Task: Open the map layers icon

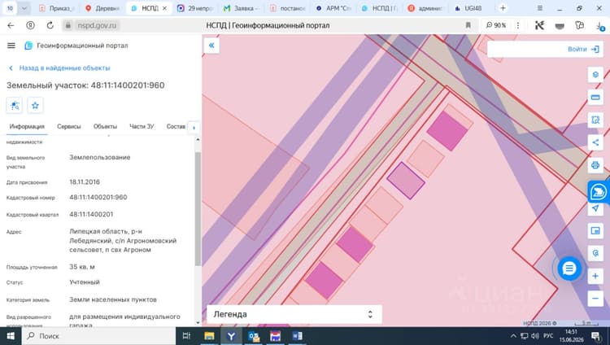Action: tap(595, 74)
